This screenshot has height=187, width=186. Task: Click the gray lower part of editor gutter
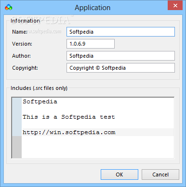point(17,147)
